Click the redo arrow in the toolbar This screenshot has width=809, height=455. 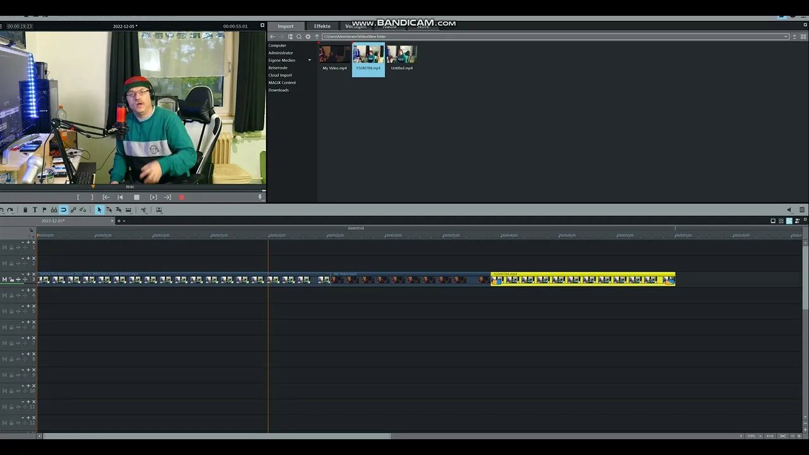point(10,210)
